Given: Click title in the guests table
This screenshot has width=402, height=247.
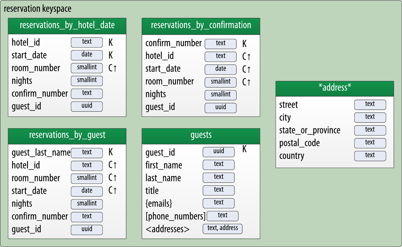Looking at the screenshot, I should pos(152,191).
